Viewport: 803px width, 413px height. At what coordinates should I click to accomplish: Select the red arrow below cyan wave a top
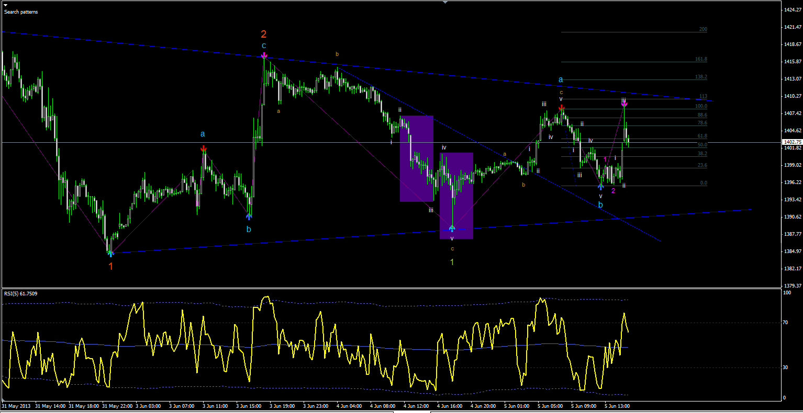(x=561, y=108)
